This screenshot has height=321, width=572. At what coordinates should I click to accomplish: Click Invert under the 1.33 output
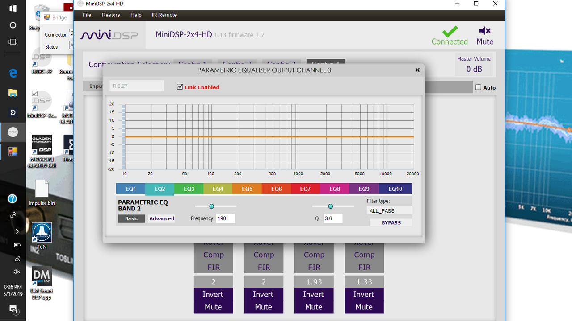(364, 294)
